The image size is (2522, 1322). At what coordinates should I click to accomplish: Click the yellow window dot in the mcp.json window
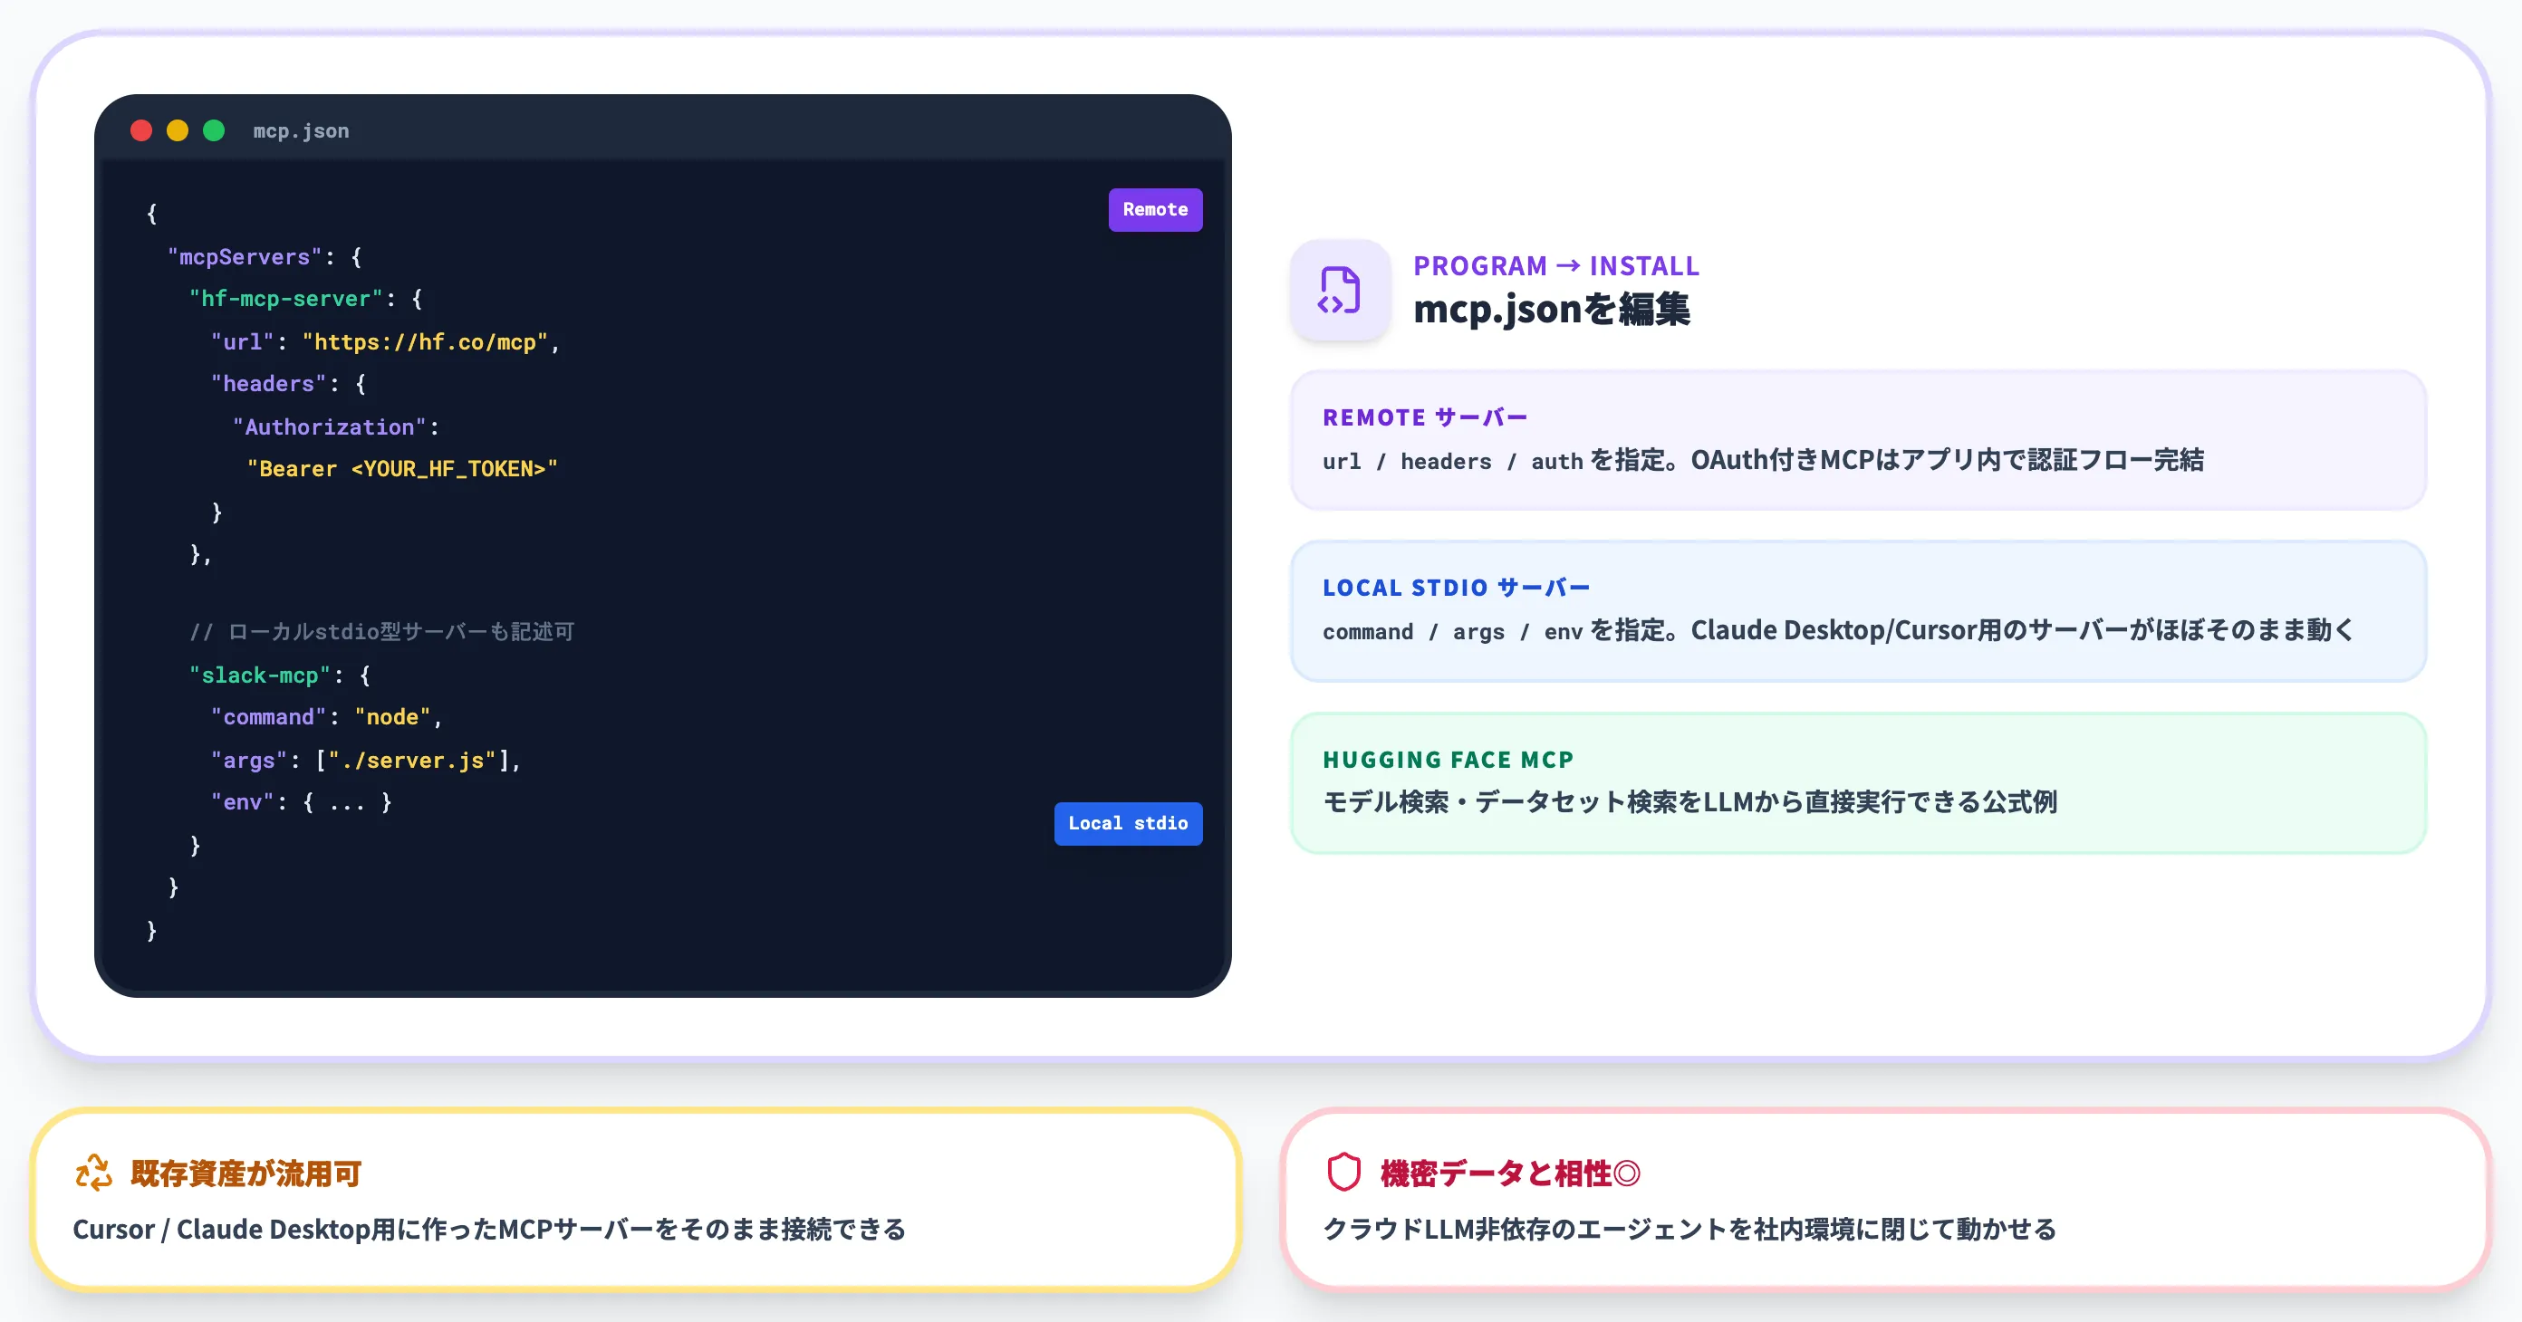[x=178, y=130]
